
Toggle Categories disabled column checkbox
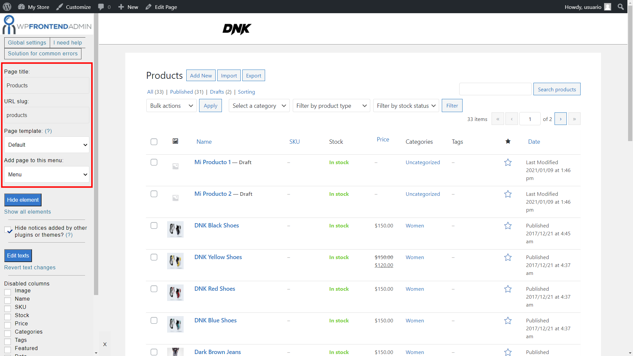pyautogui.click(x=8, y=333)
